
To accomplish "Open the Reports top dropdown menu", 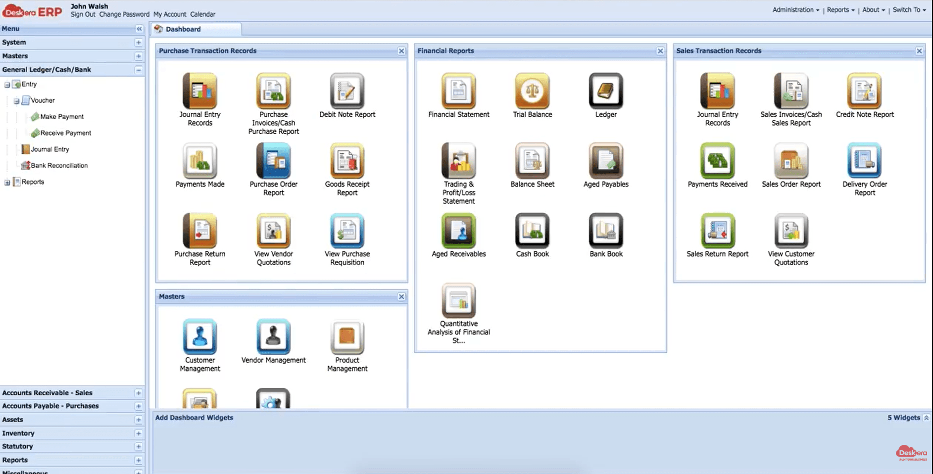I will (x=840, y=10).
